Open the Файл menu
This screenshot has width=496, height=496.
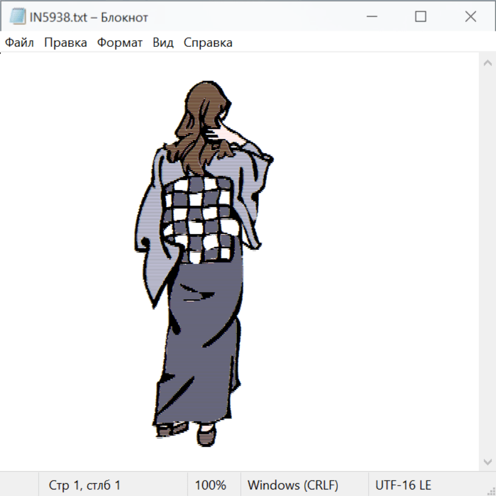tap(19, 43)
